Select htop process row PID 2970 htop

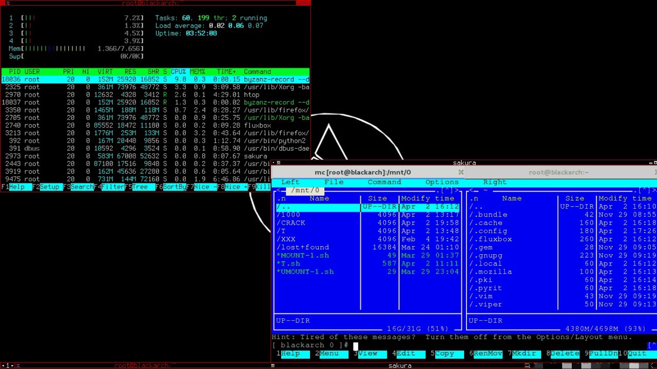pyautogui.click(x=155, y=95)
